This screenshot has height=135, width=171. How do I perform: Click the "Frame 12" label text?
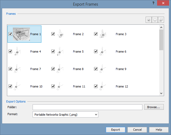coord(122,86)
